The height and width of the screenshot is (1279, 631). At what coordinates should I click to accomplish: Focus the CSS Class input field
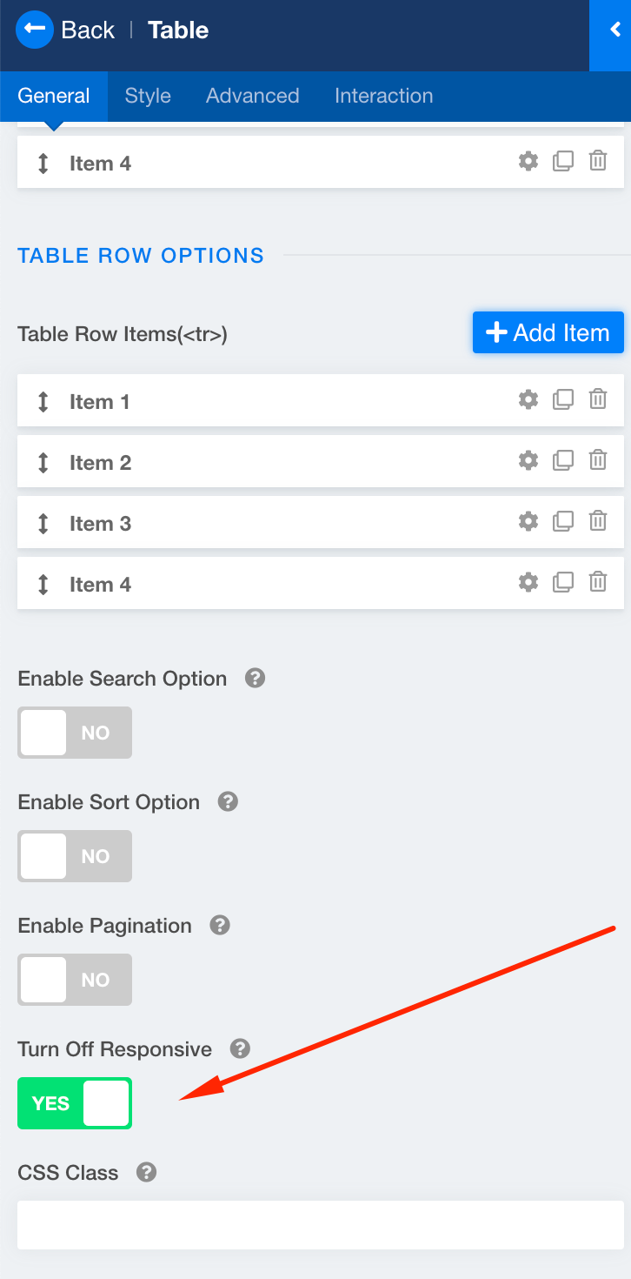(x=320, y=1225)
